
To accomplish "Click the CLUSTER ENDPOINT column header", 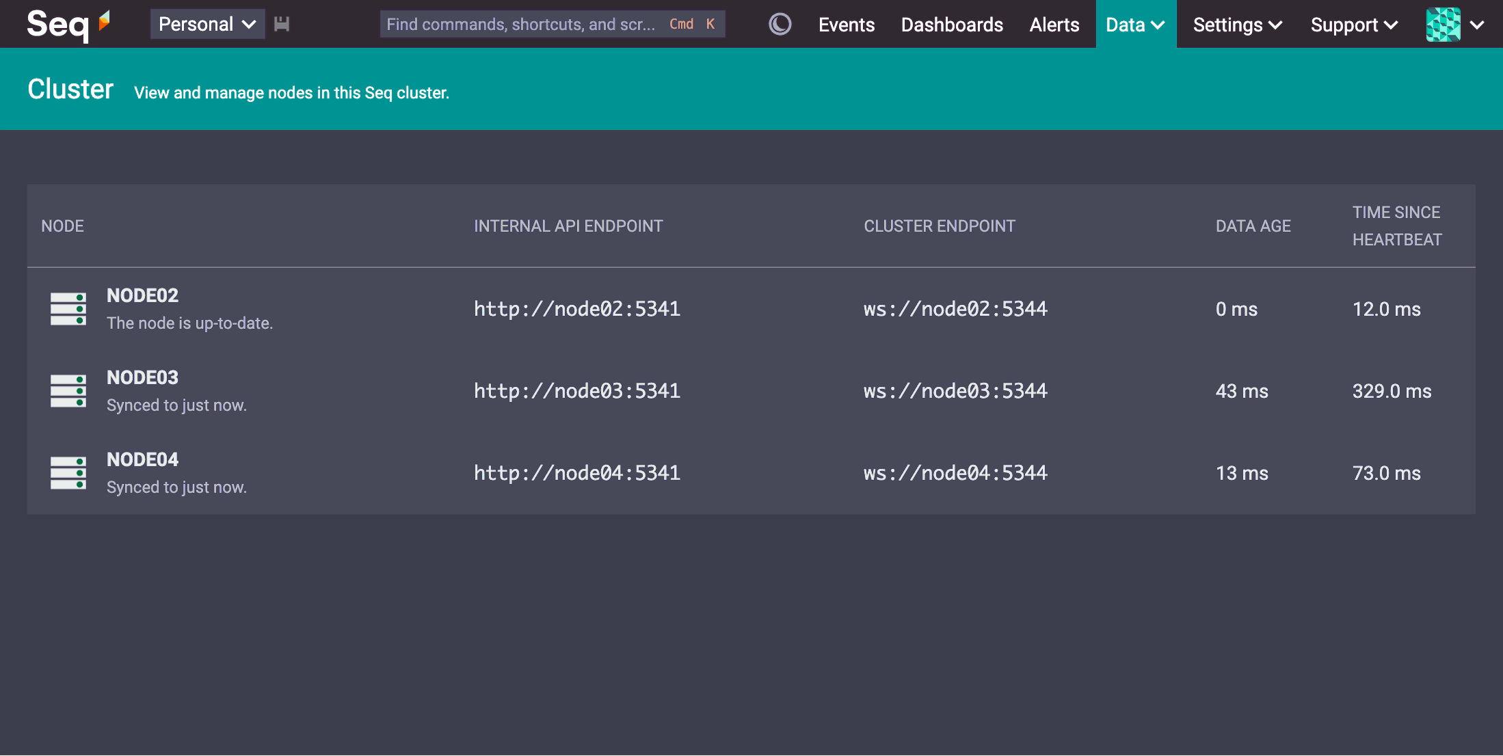I will tap(940, 226).
